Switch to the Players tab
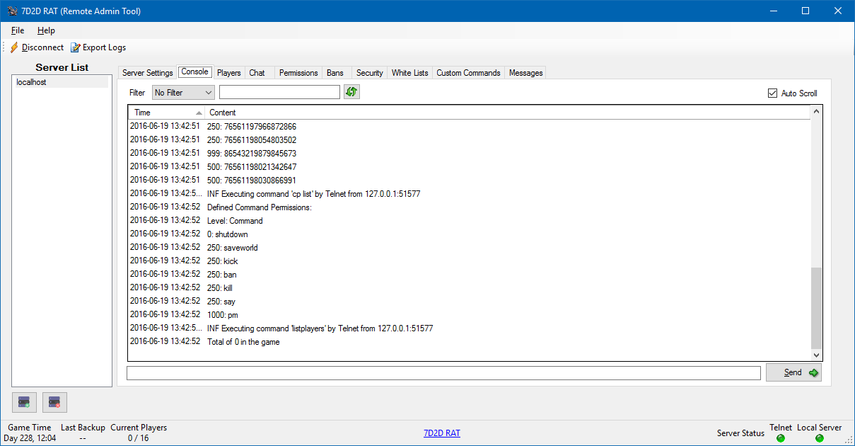855x446 pixels. [228, 73]
